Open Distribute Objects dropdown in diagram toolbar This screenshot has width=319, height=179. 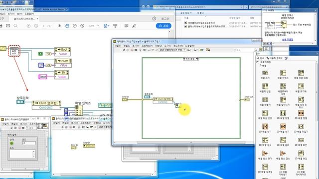point(195,50)
